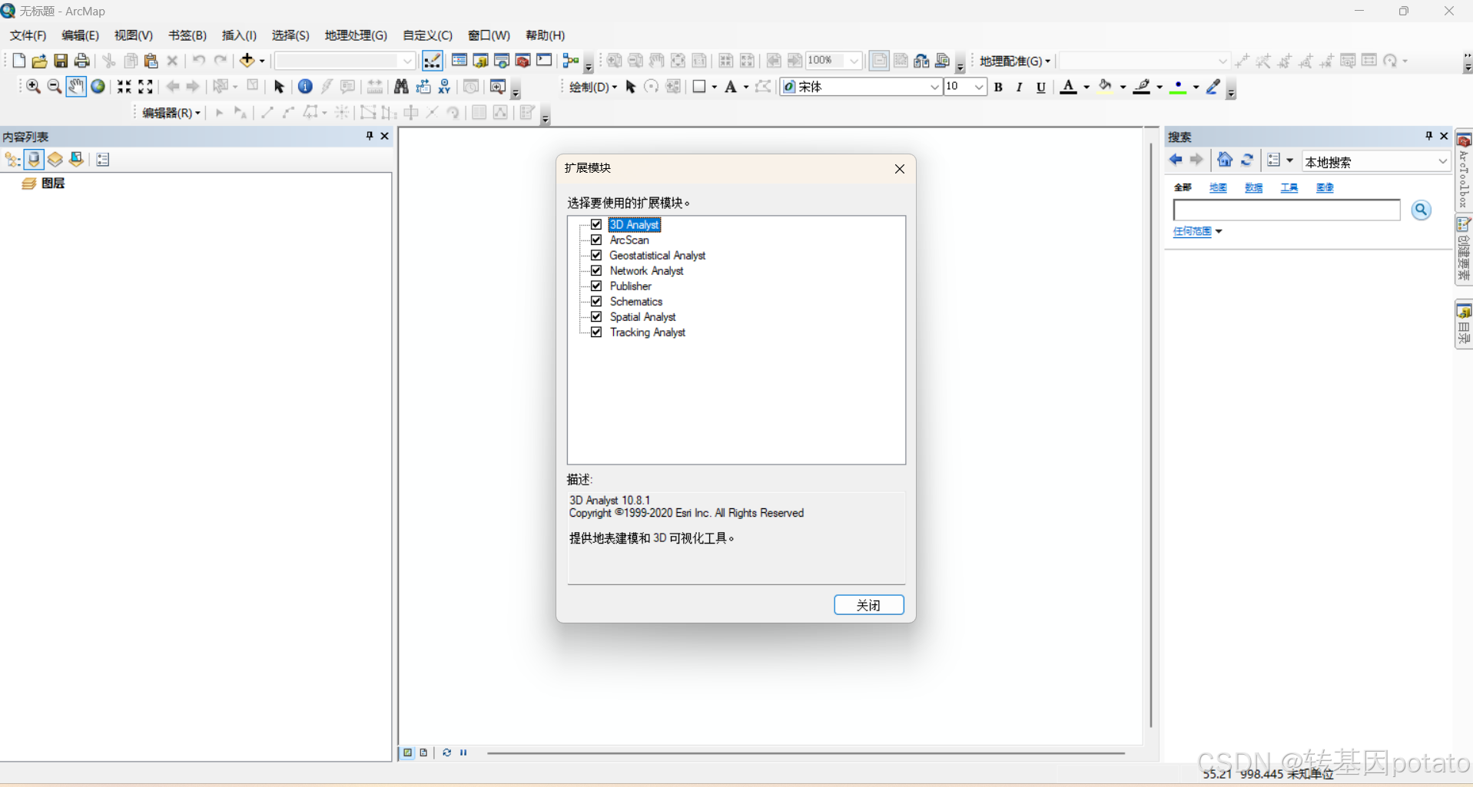Close Extensions dialog with X button
The width and height of the screenshot is (1473, 787).
tap(899, 169)
